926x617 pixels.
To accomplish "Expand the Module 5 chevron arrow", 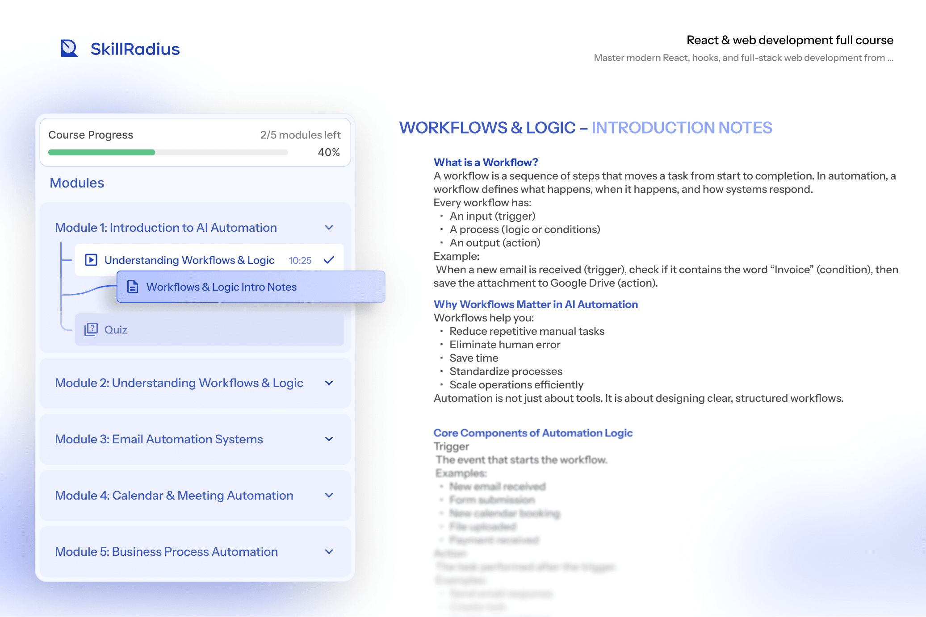I will point(329,552).
